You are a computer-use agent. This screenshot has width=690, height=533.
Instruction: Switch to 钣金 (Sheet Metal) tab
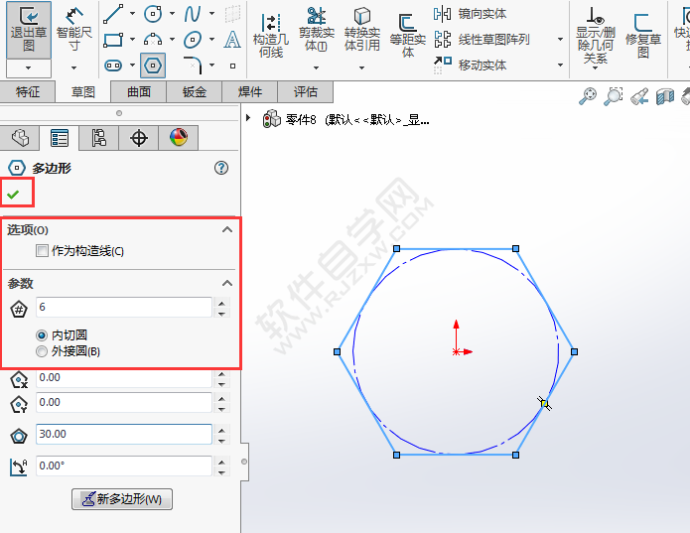coord(194,92)
